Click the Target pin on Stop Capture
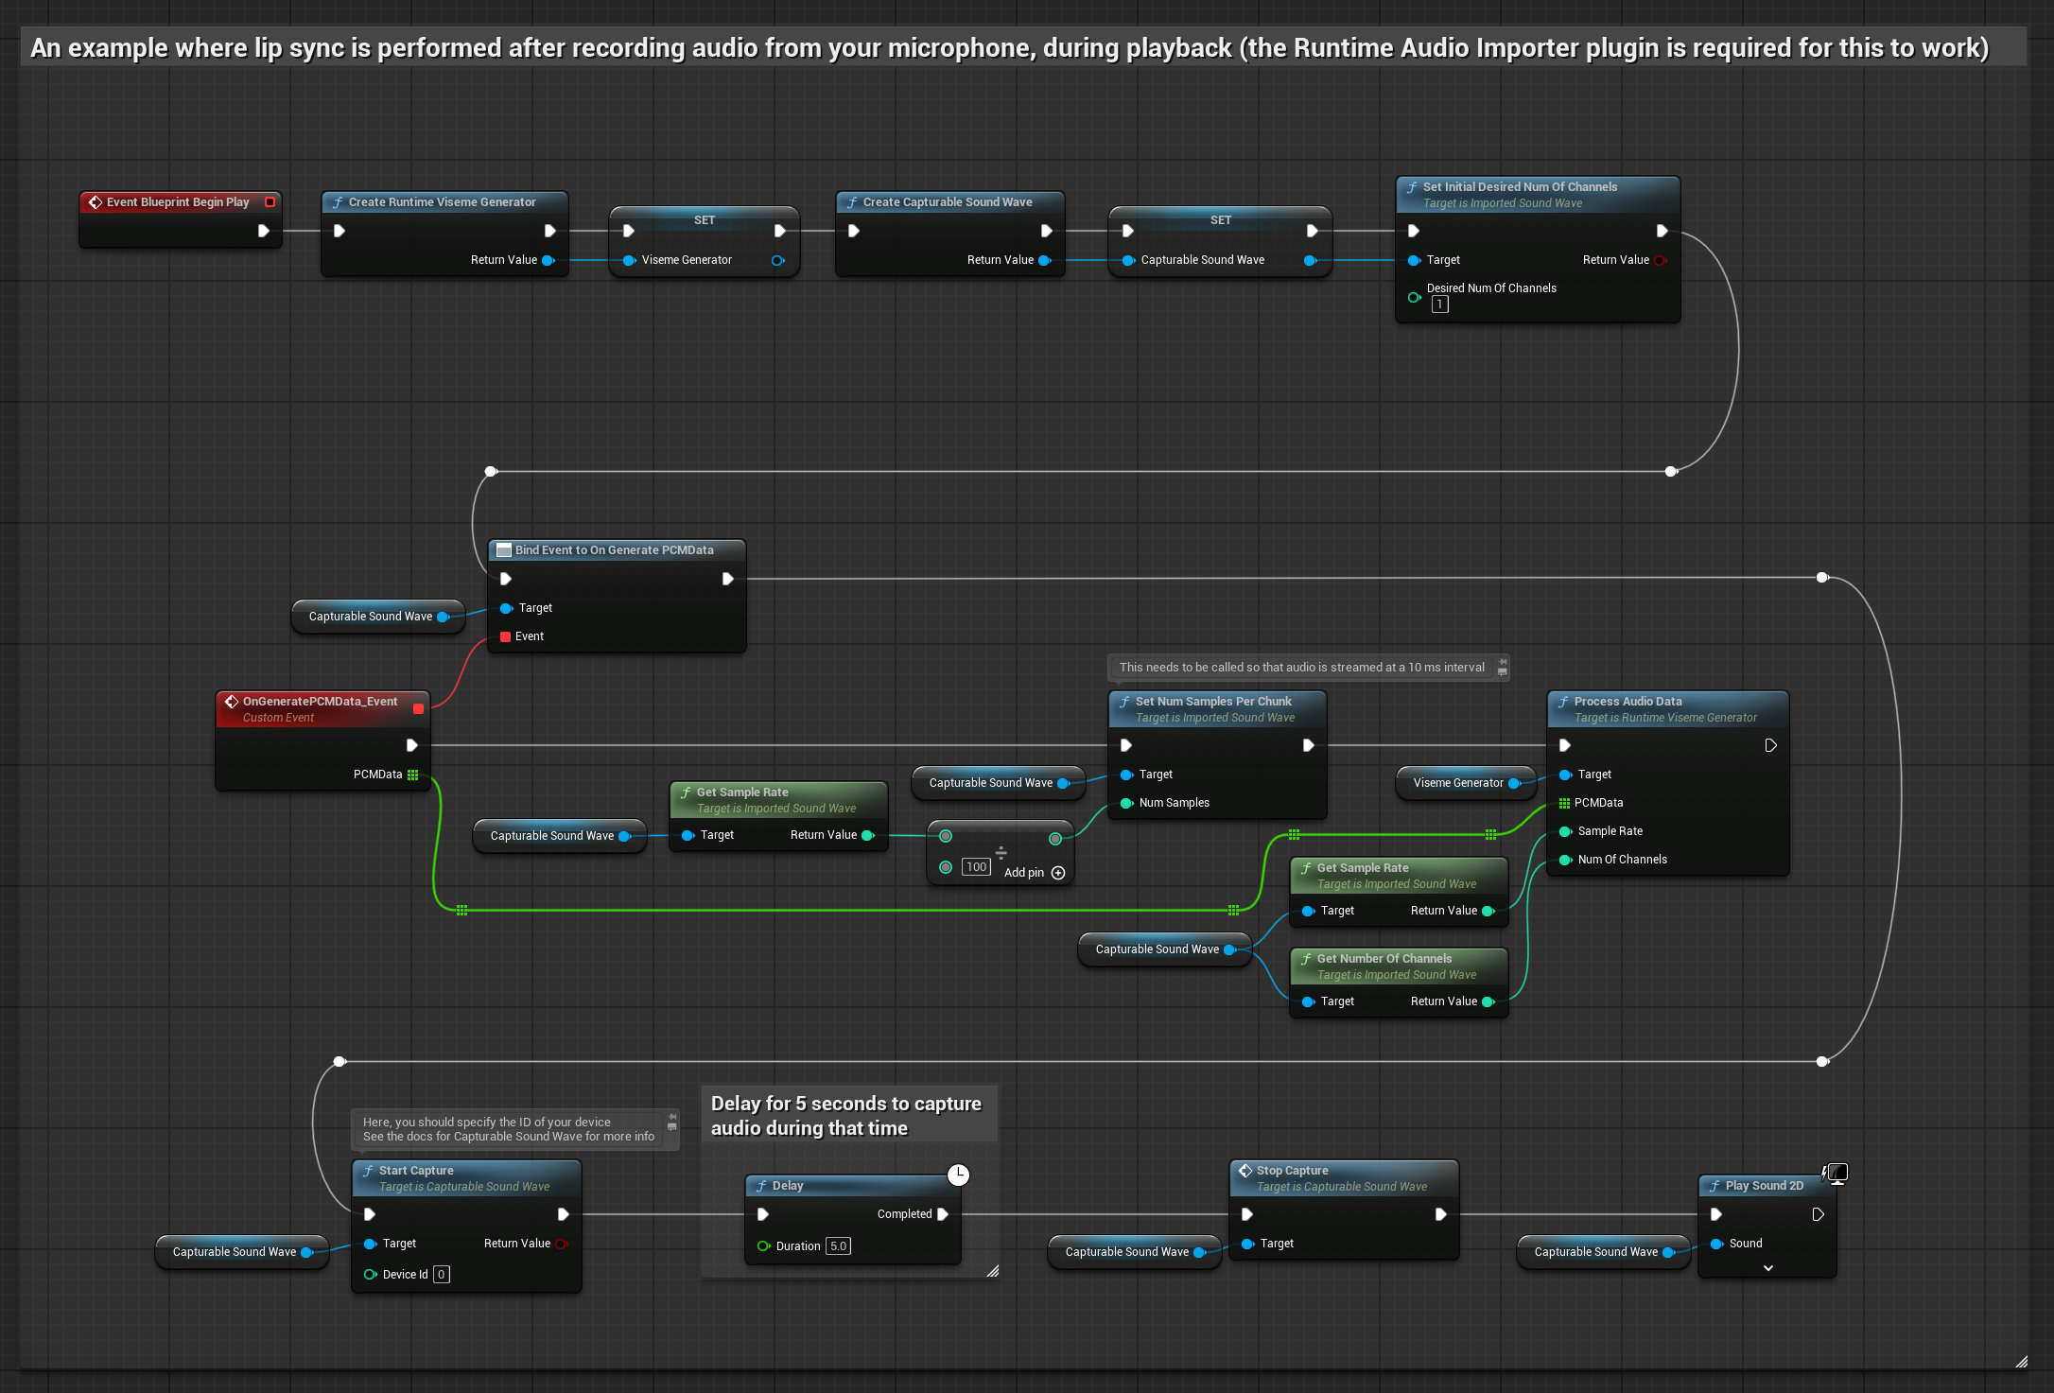Image resolution: width=2054 pixels, height=1393 pixels. tap(1247, 1244)
